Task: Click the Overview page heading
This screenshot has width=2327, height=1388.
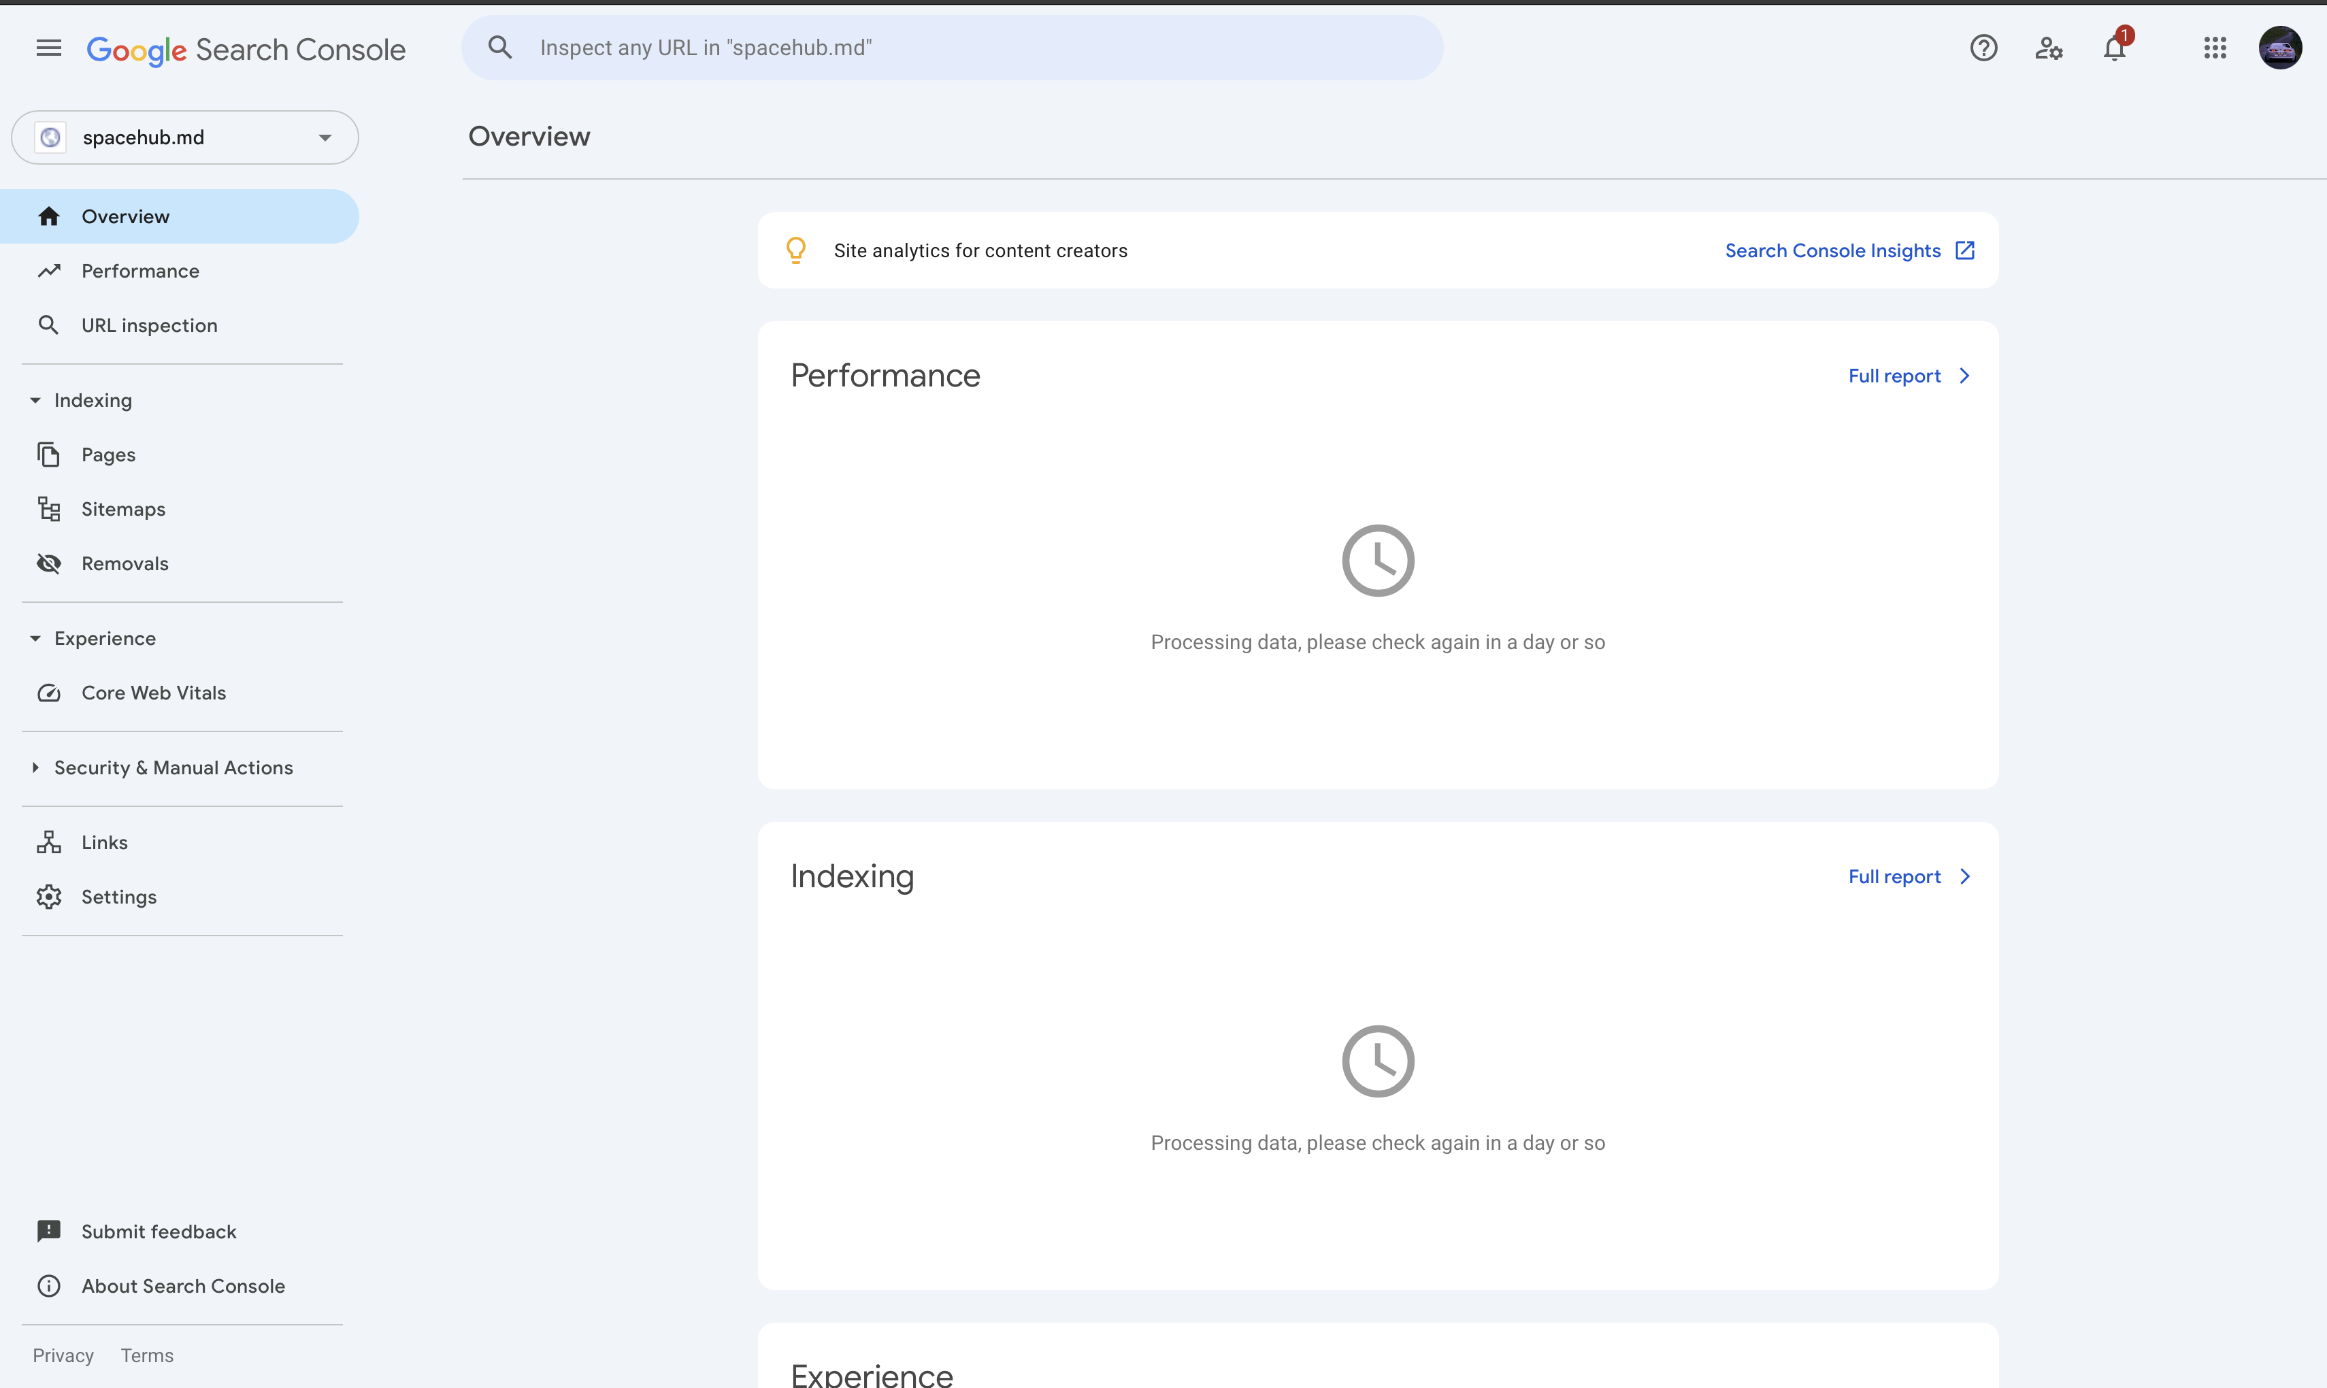Action: pyautogui.click(x=529, y=137)
